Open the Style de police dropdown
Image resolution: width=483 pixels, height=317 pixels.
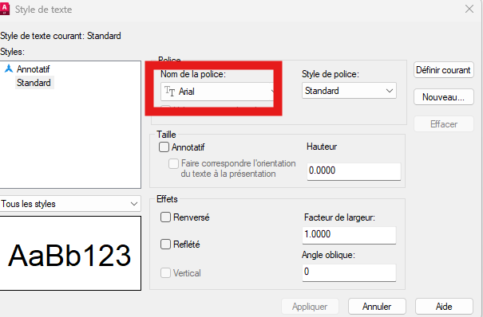pyautogui.click(x=349, y=91)
